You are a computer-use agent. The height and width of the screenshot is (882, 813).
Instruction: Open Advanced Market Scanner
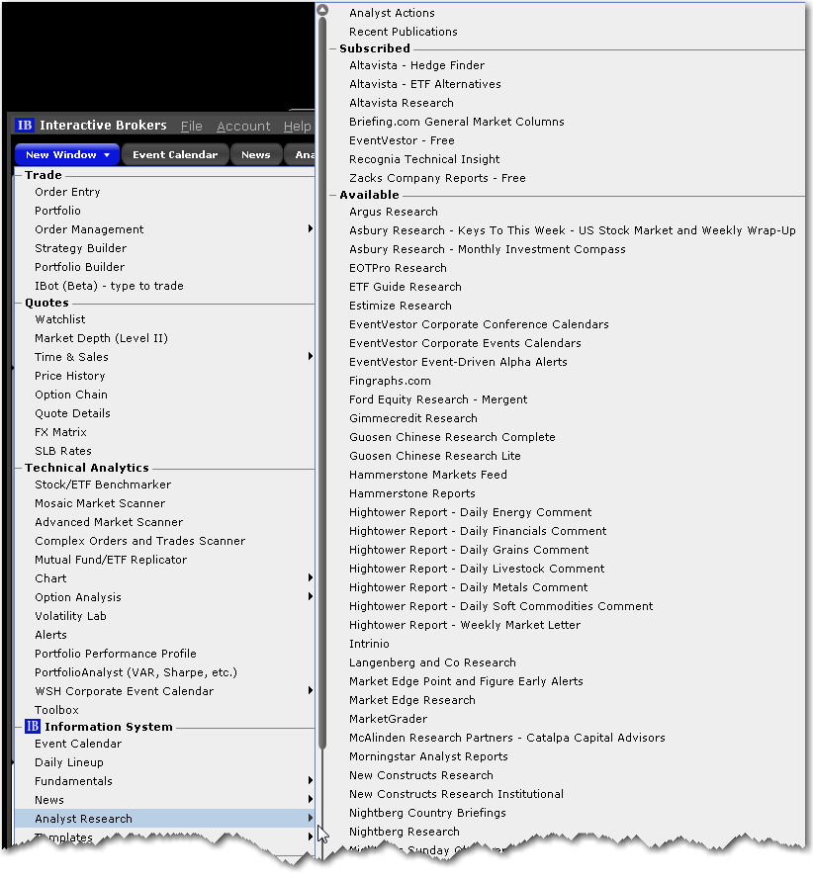(x=109, y=522)
